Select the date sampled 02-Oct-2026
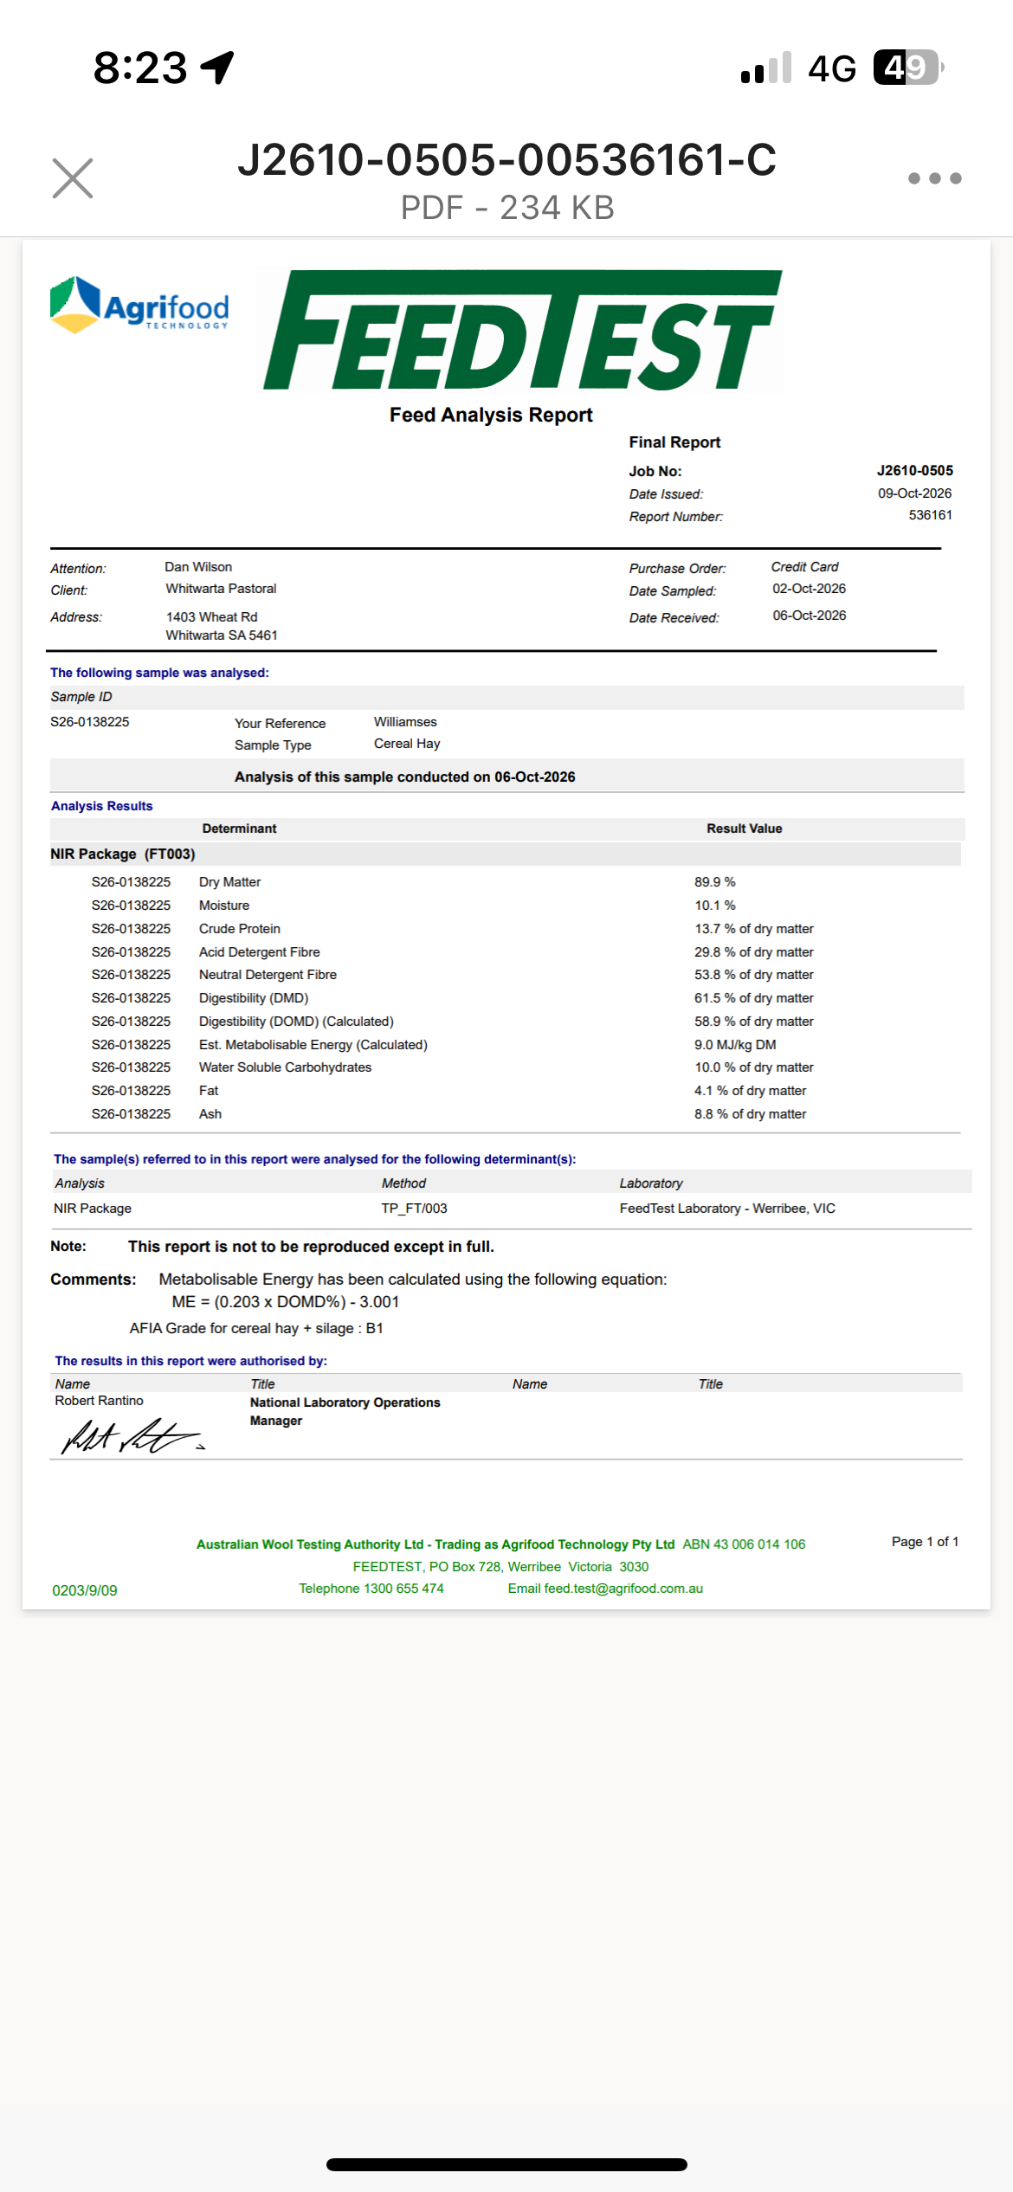 click(809, 589)
